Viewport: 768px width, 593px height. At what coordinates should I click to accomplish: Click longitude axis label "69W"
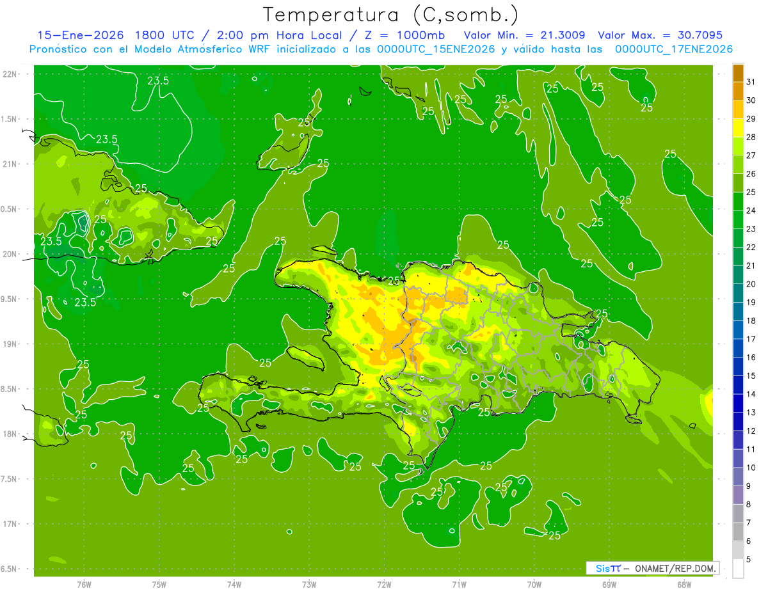[609, 584]
